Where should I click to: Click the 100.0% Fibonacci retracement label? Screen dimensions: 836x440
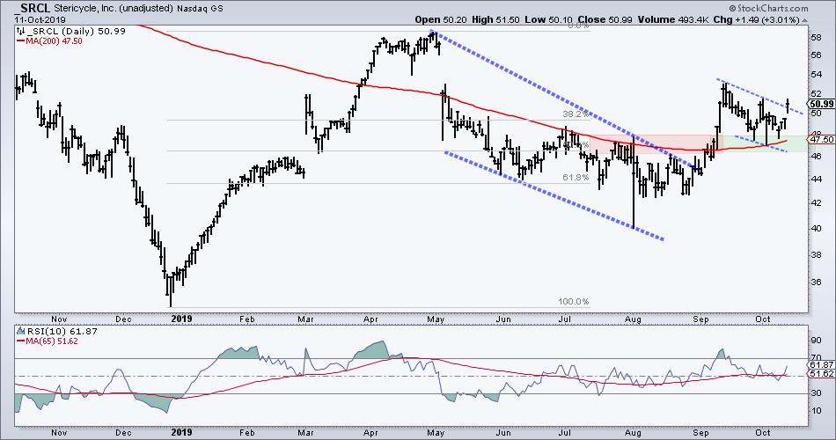[x=574, y=301]
